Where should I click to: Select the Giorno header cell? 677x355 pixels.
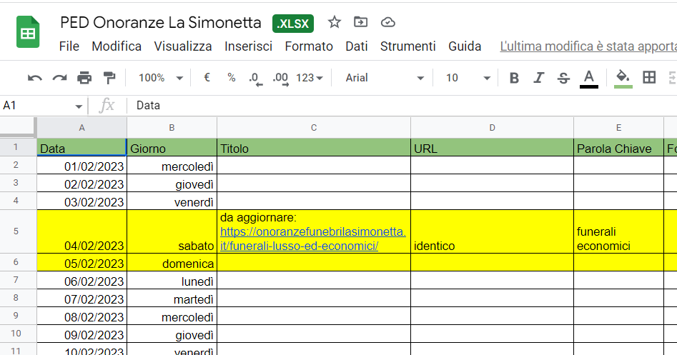(x=172, y=148)
